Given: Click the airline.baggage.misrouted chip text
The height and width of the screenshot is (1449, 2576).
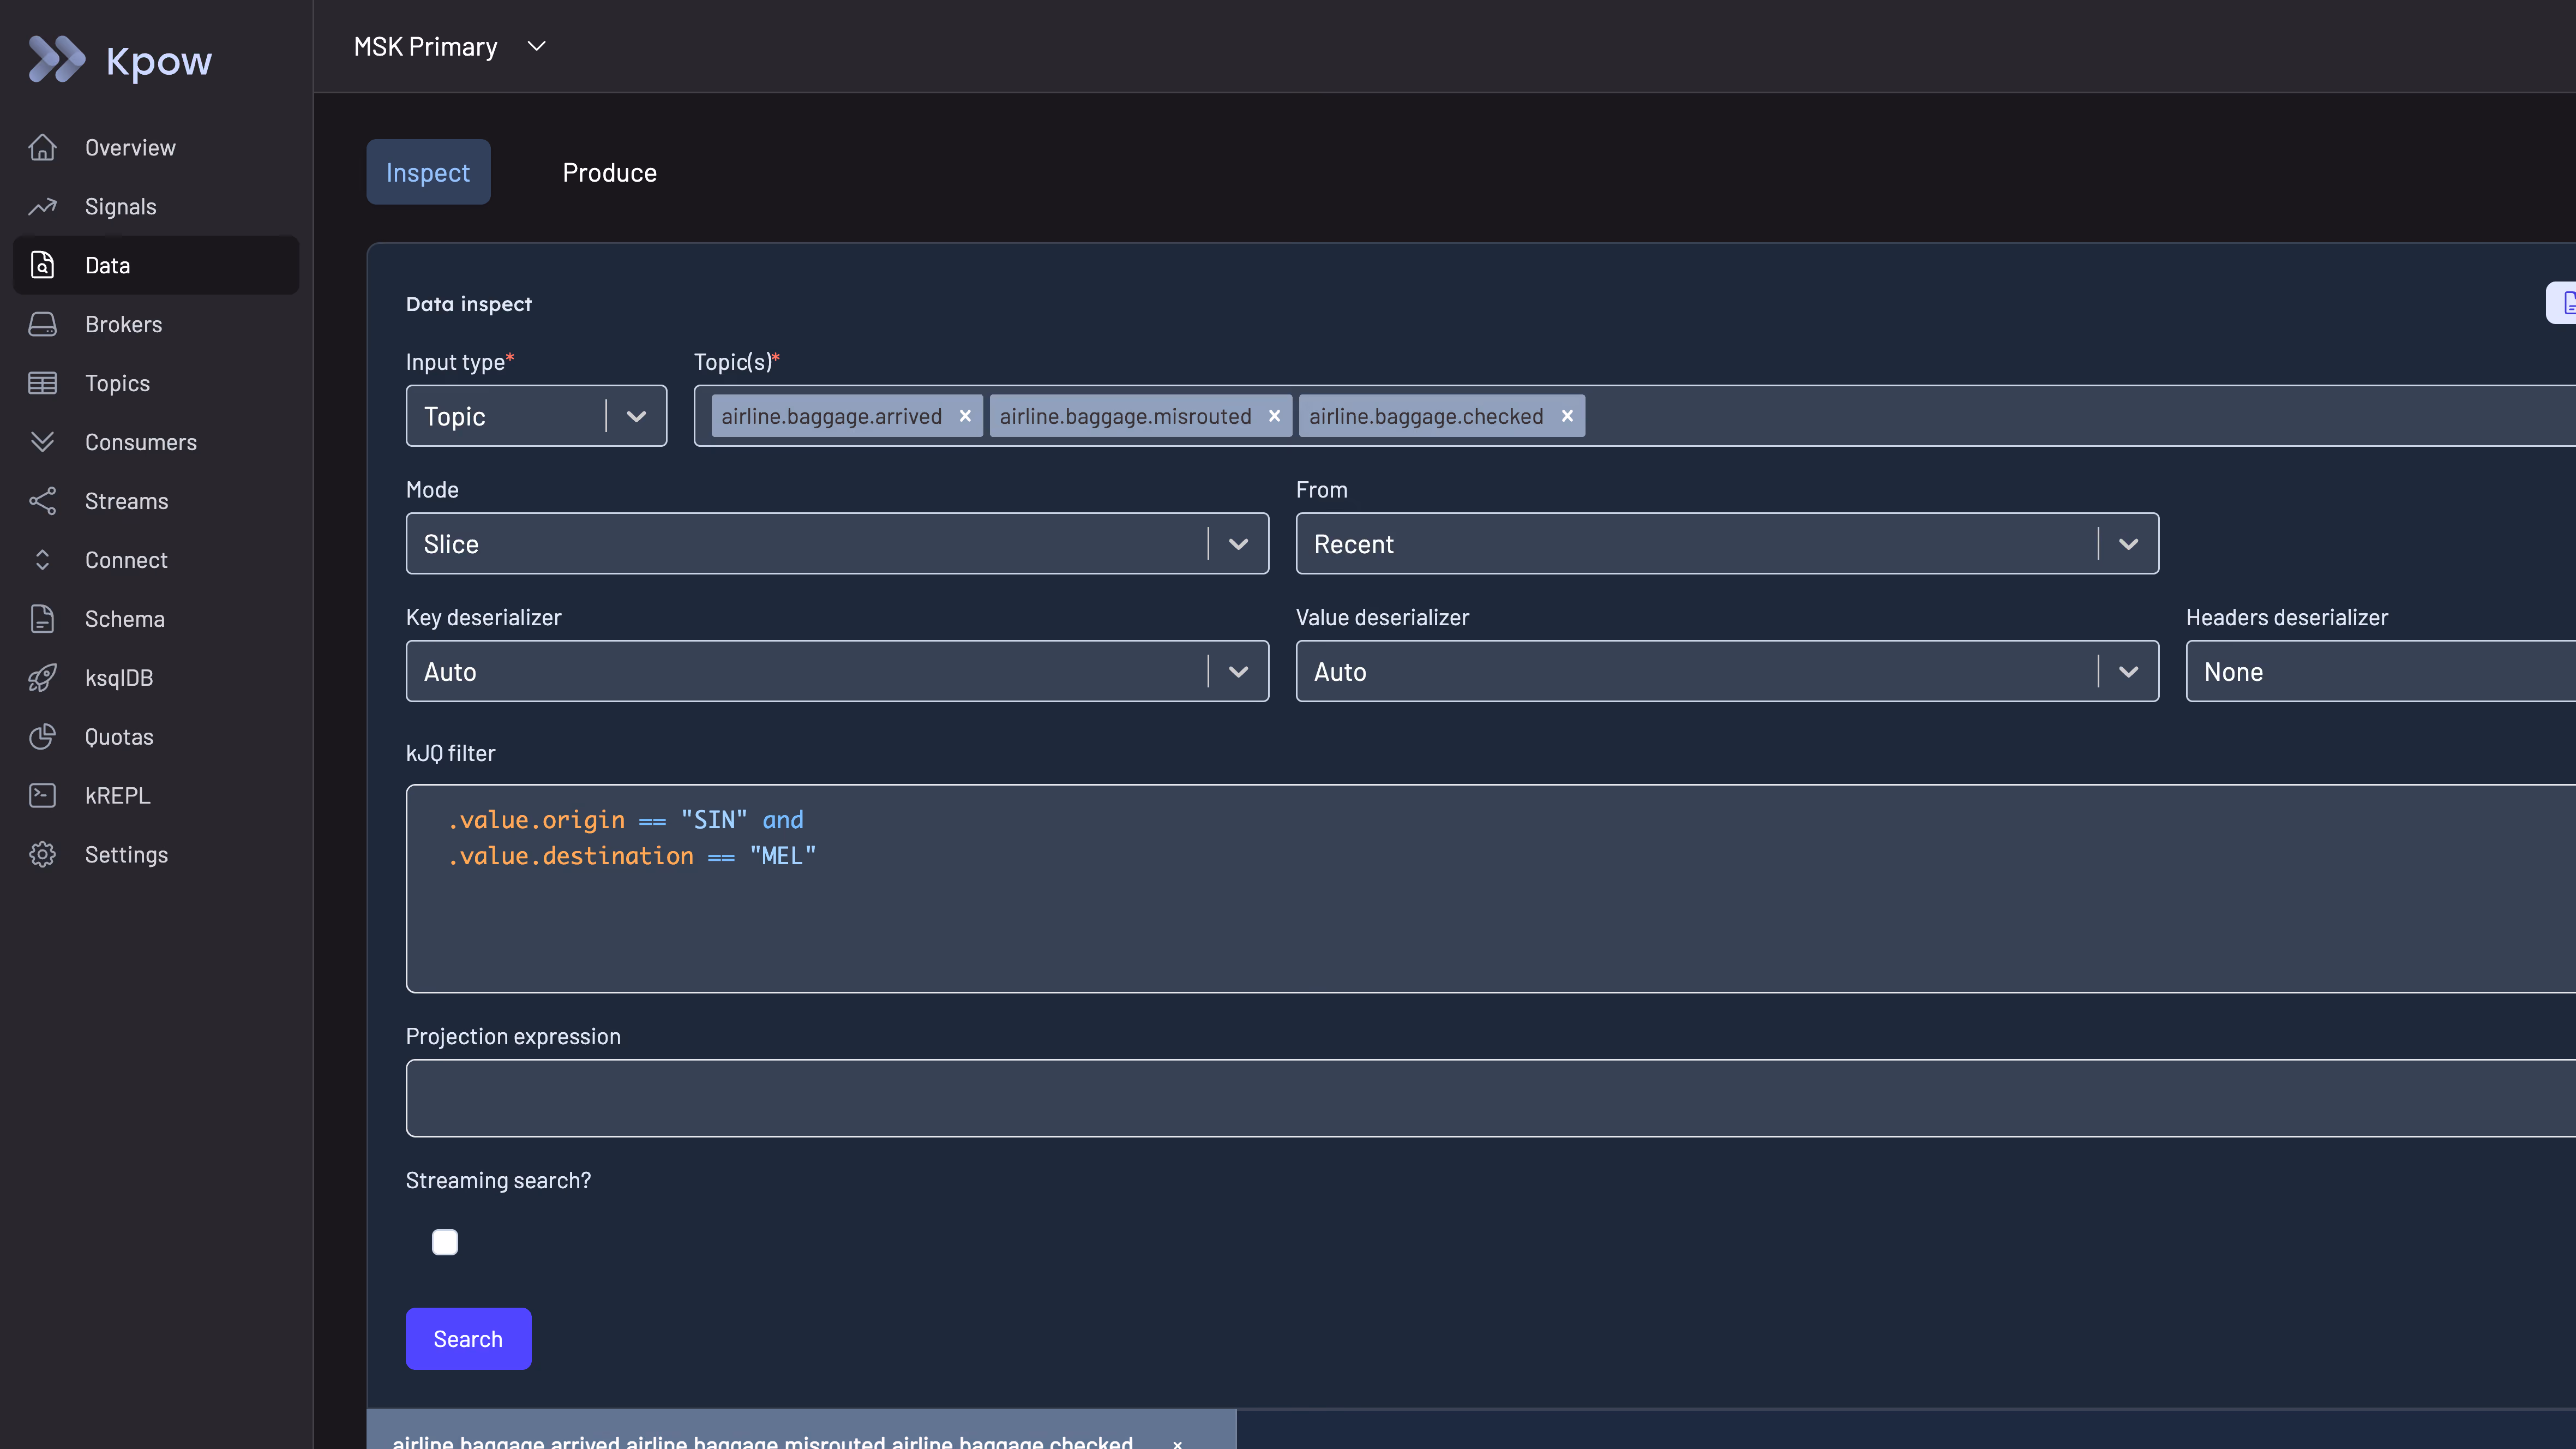Looking at the screenshot, I should [x=1125, y=416].
